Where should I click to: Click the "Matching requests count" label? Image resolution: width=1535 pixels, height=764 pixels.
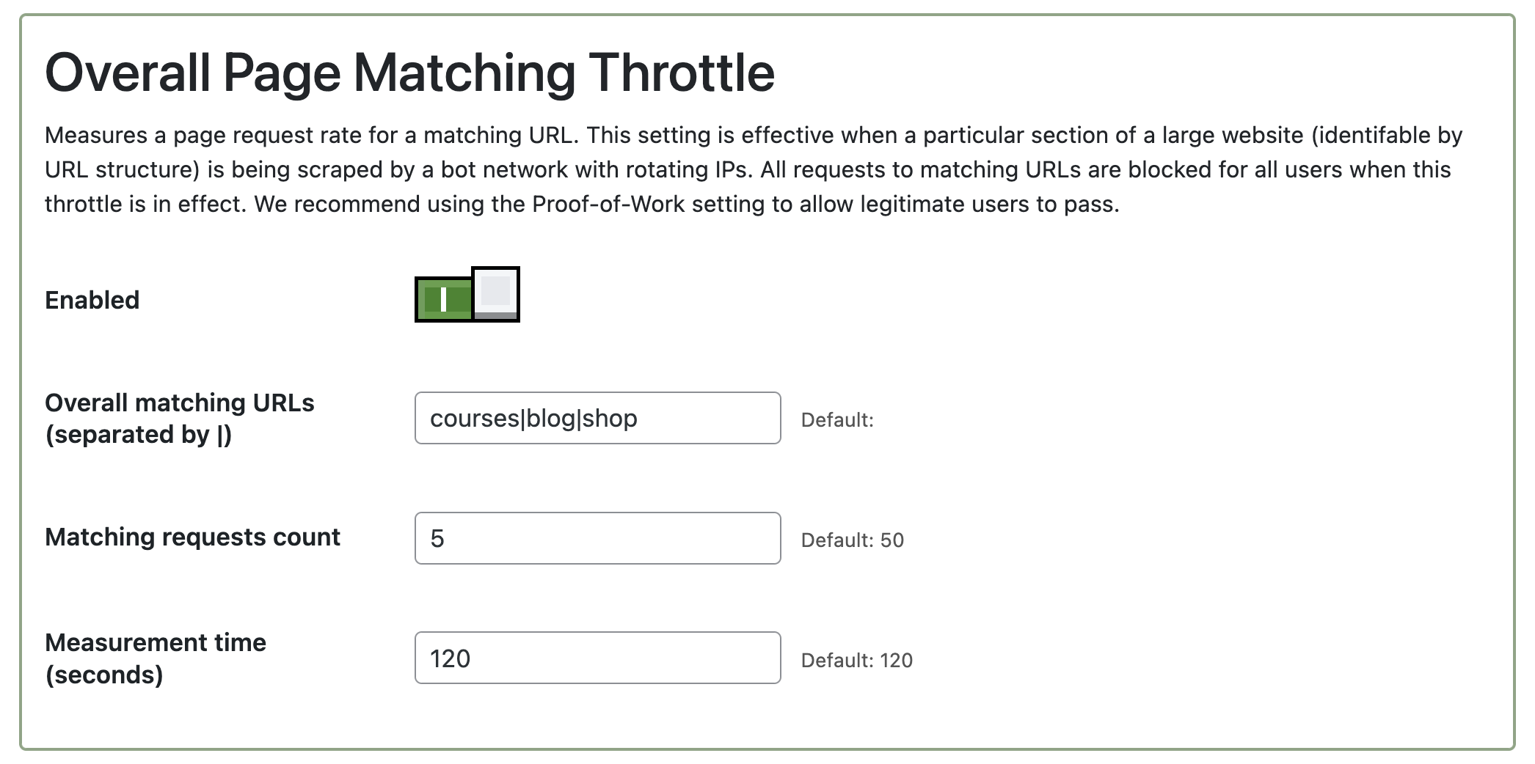point(192,537)
